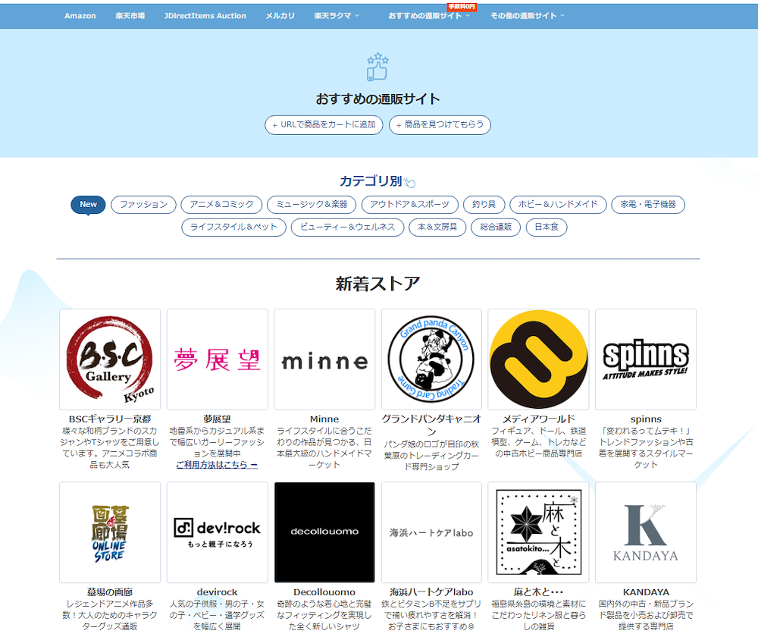
Task: Click 墓場の画廊 store name
Action: (110, 592)
